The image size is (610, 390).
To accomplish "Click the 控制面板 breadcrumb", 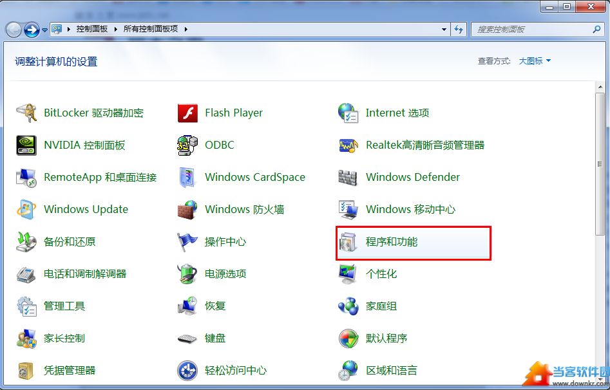I will [x=92, y=29].
